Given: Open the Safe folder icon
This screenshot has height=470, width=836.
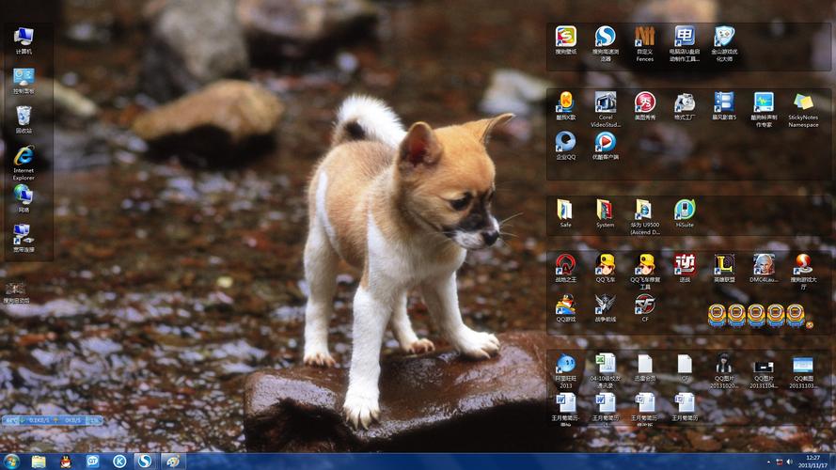Looking at the screenshot, I should point(565,210).
